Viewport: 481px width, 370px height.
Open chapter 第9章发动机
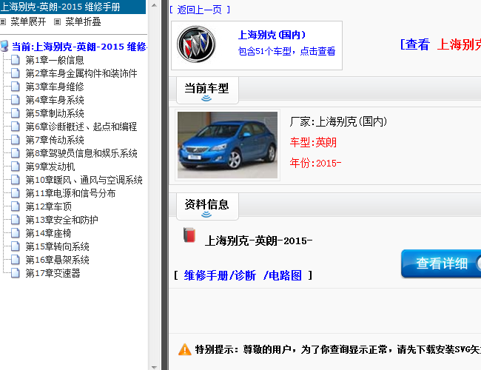(50, 167)
